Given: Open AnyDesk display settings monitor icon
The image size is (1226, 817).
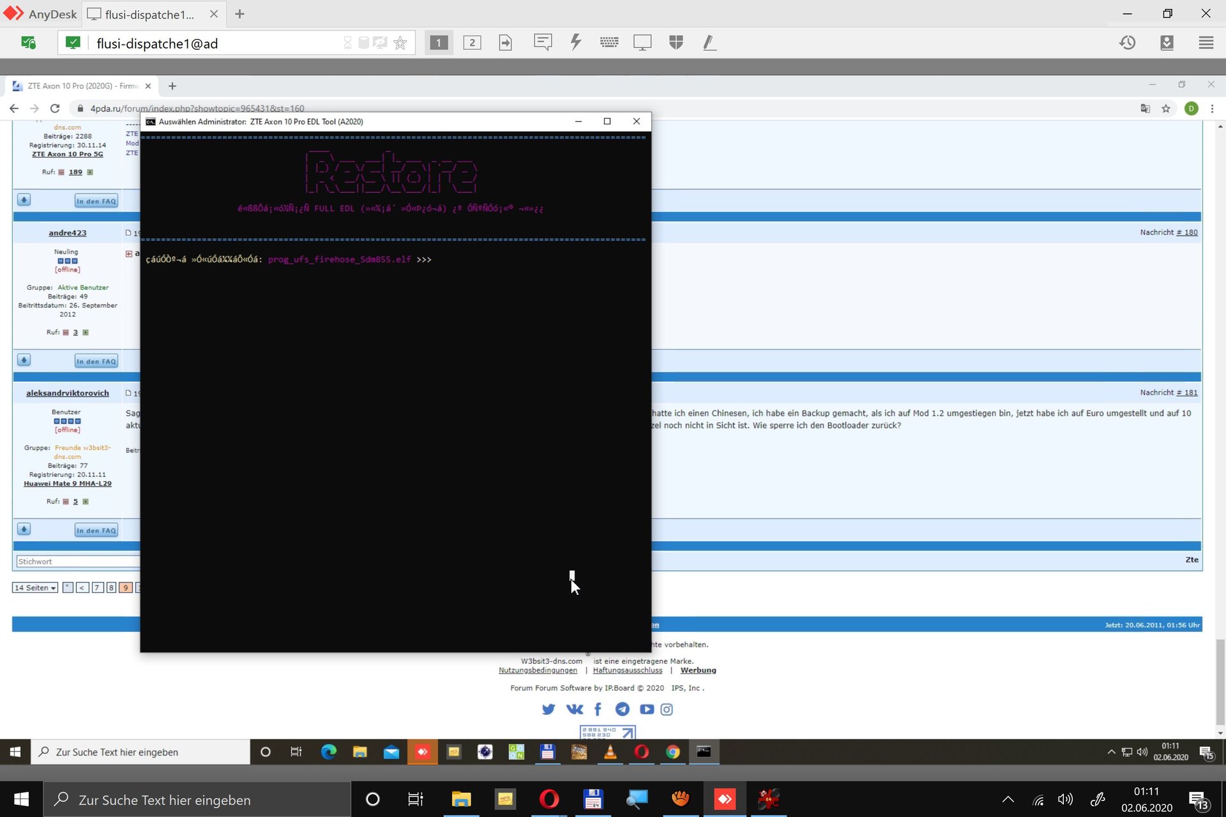Looking at the screenshot, I should [x=642, y=43].
